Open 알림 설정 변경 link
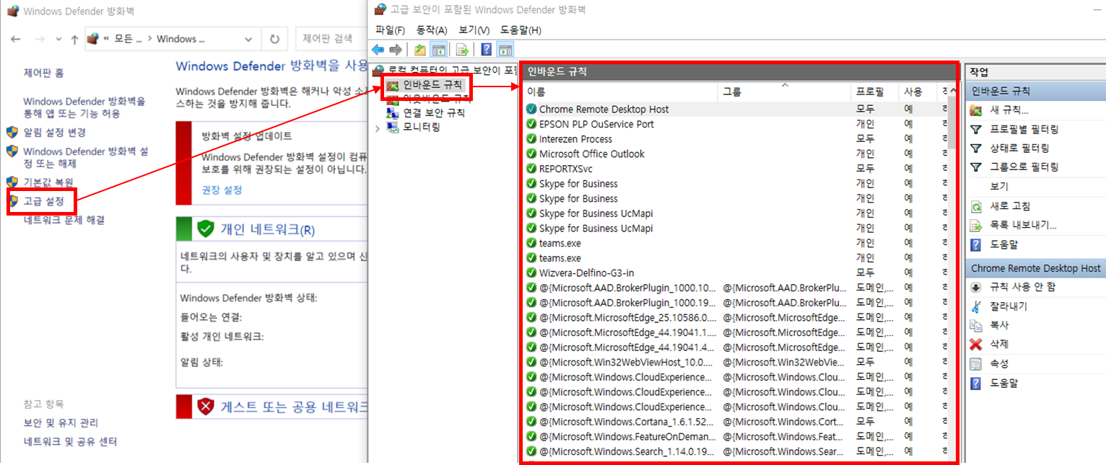This screenshot has width=1106, height=465. click(x=54, y=132)
